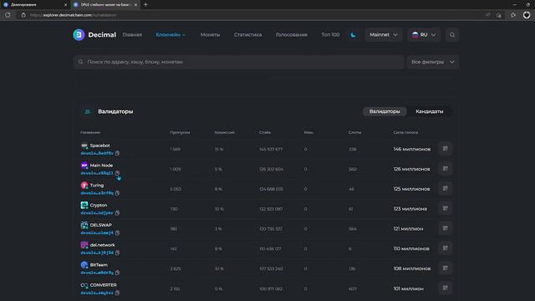Viewport: 535px width, 301px height.
Task: Select the Валидаторы tab
Action: pos(385,111)
